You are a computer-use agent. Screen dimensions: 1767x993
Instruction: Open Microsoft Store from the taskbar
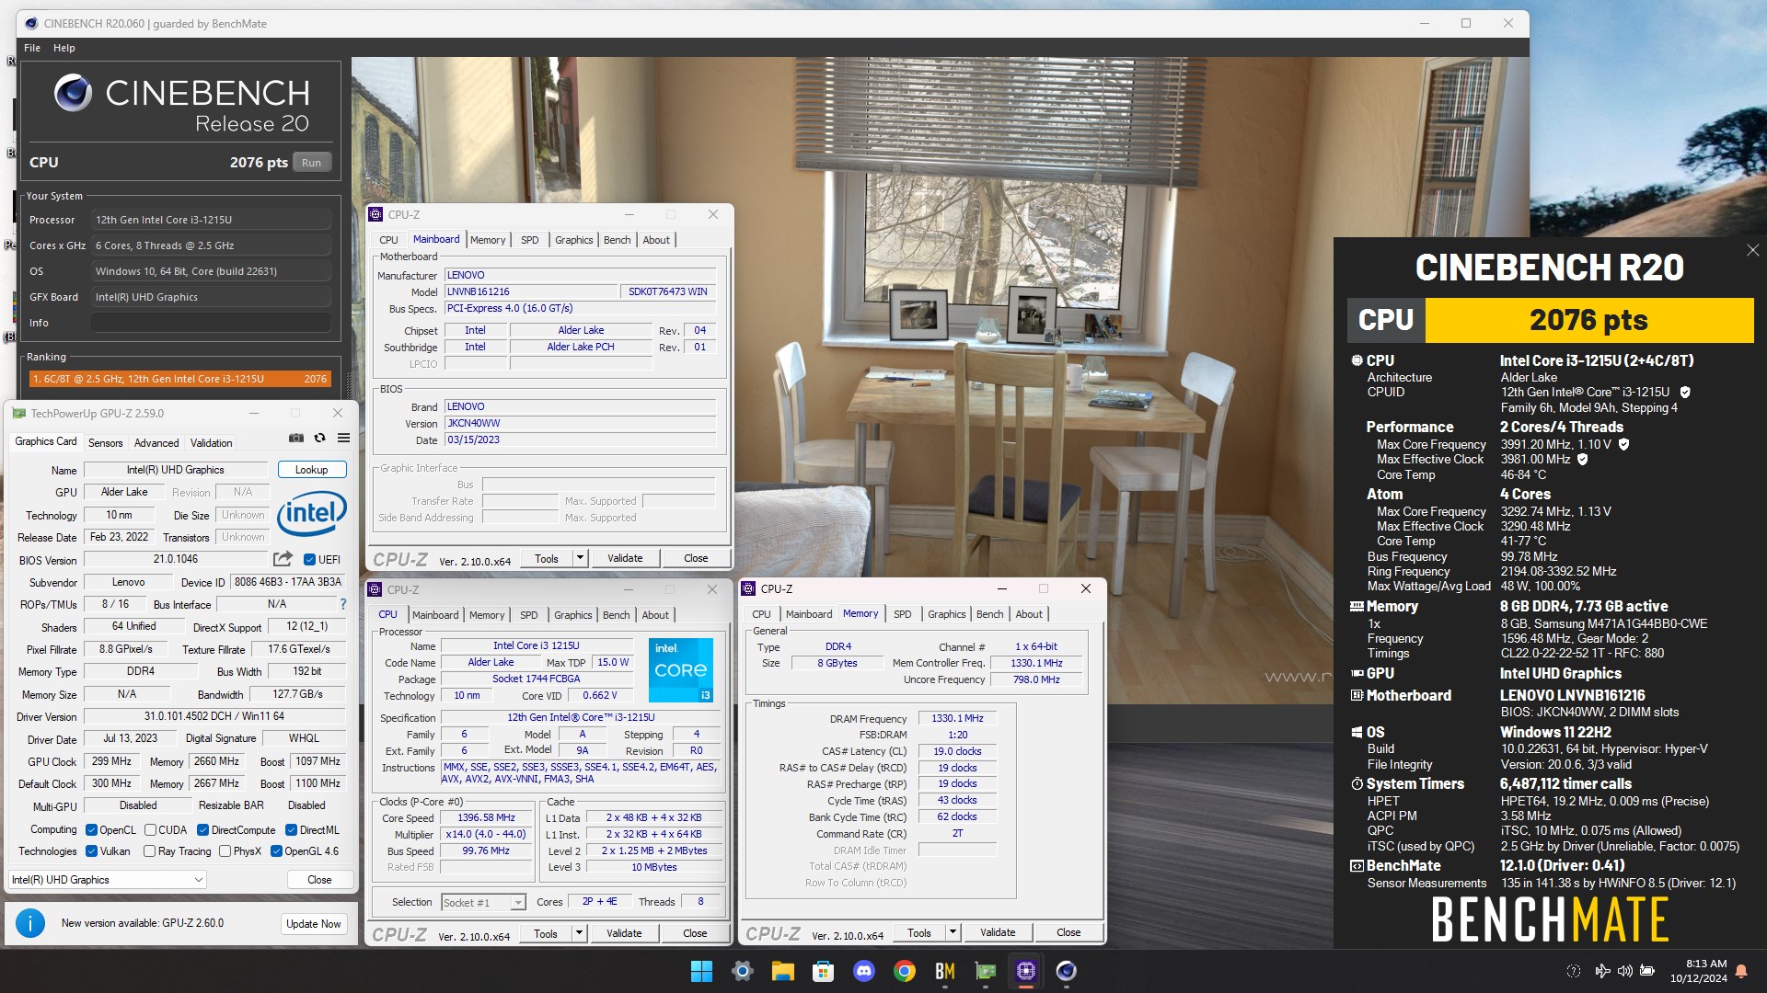pyautogui.click(x=823, y=971)
